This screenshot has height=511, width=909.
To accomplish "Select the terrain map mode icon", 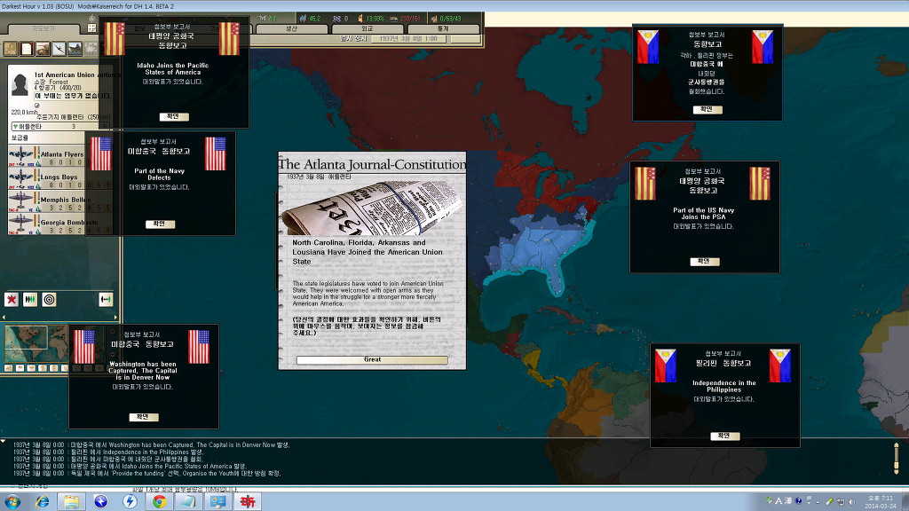I will 11,49.
